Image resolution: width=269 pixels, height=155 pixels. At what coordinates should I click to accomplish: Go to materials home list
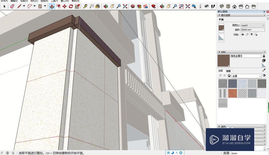coord(229,76)
